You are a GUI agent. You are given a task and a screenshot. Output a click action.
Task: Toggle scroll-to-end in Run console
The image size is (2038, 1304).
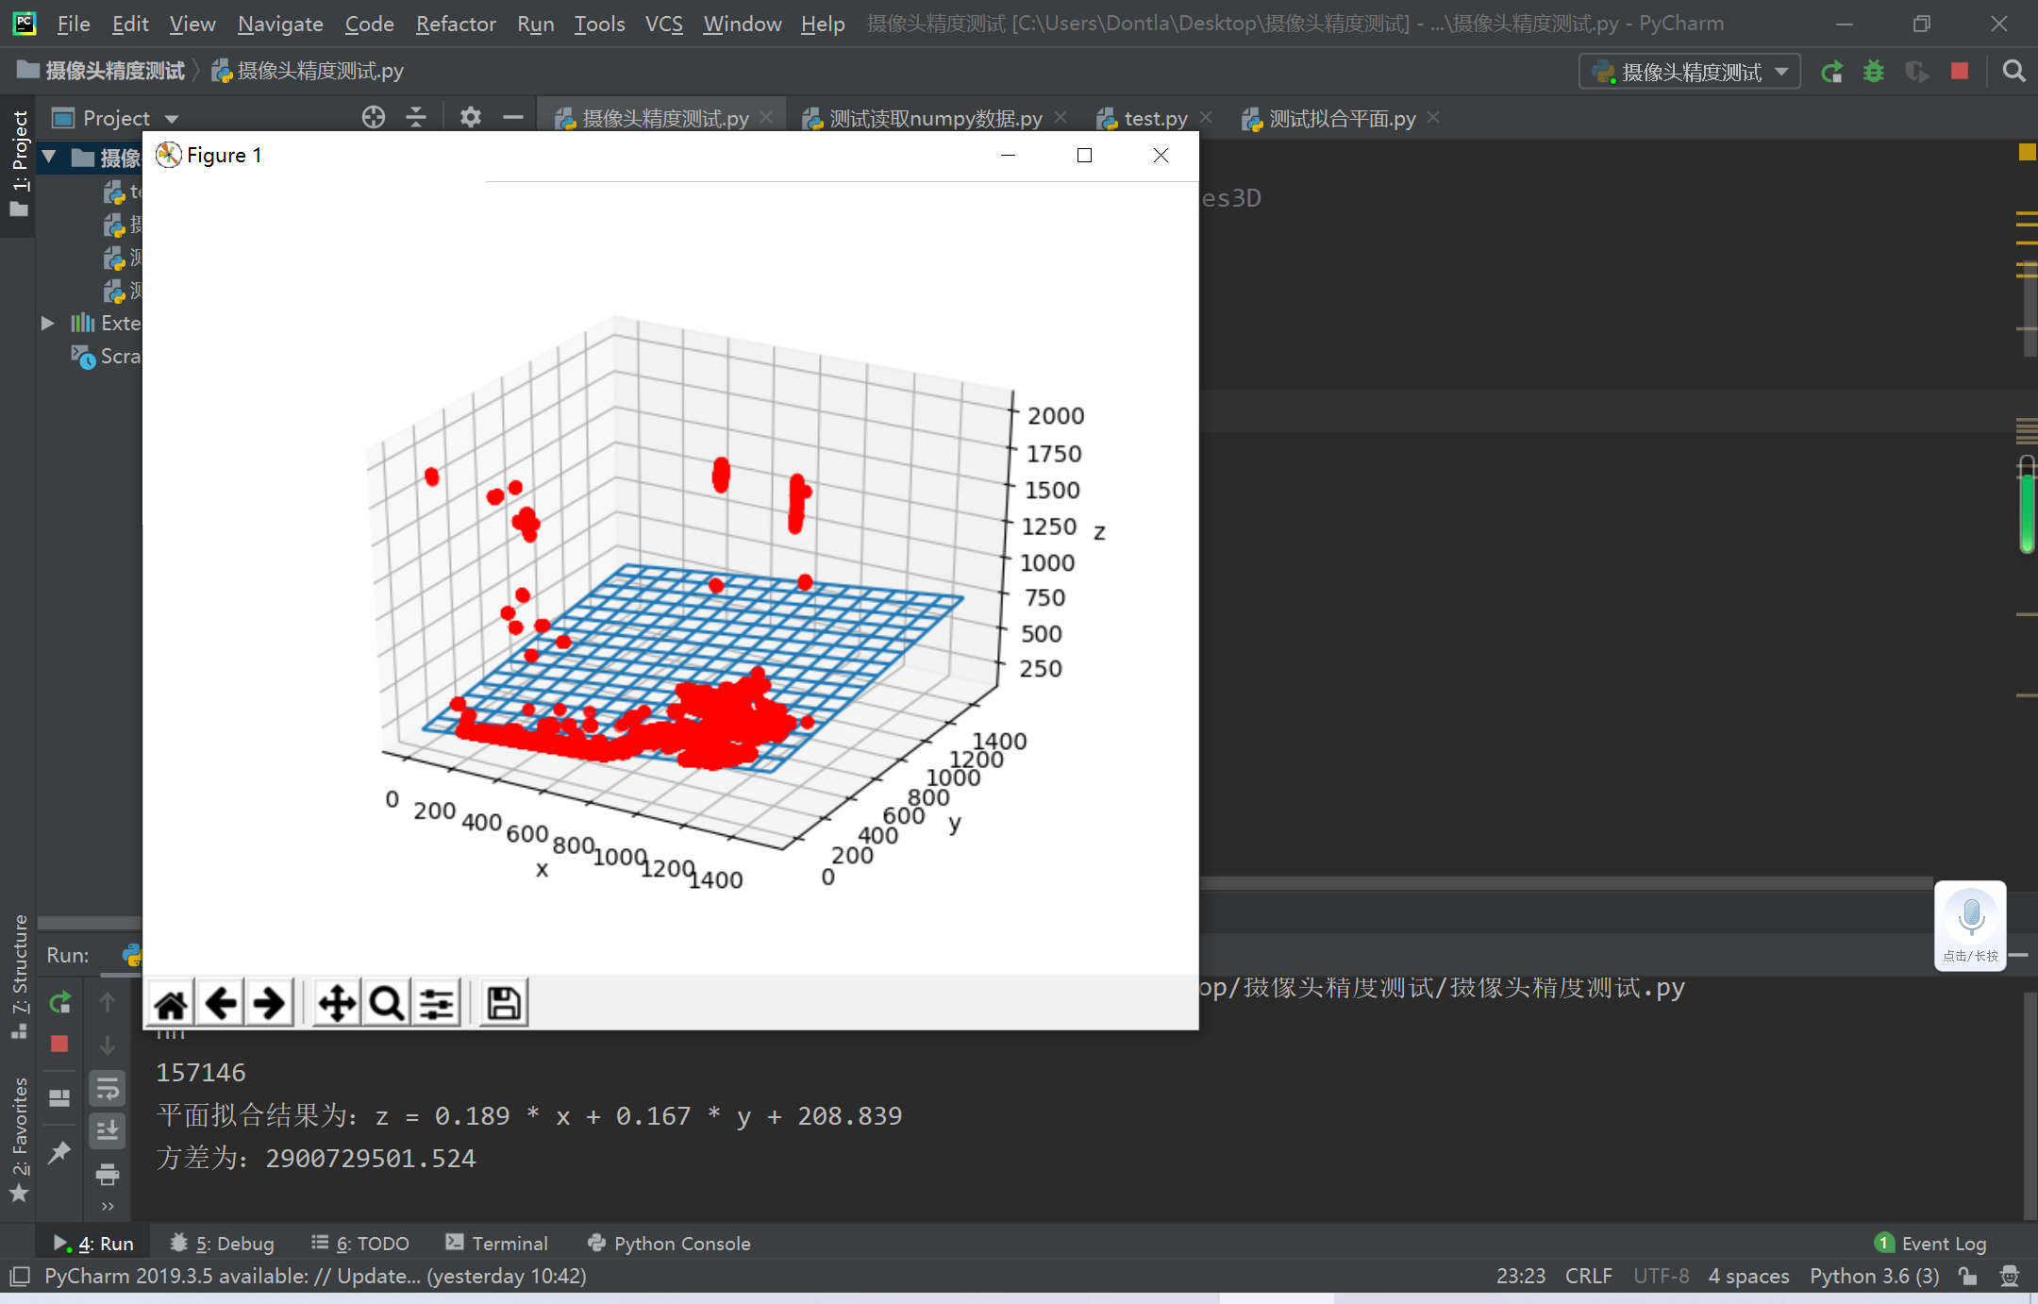[x=108, y=1129]
